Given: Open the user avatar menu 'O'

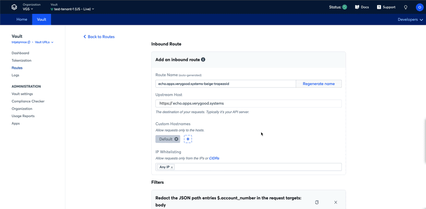Looking at the screenshot, I should pos(419,7).
